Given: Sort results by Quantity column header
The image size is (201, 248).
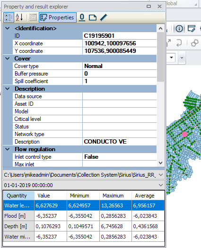Looking at the screenshot, I should 19,196.
